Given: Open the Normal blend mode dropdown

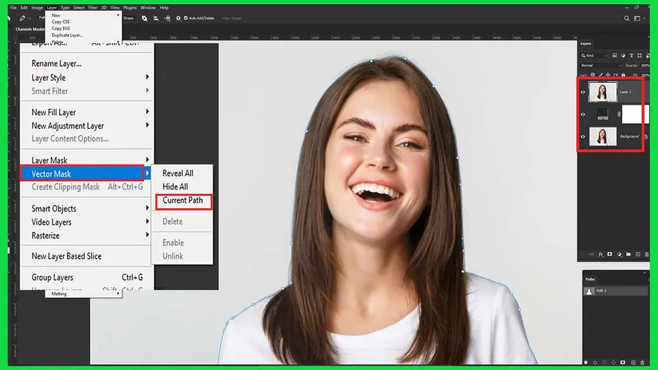Looking at the screenshot, I should (x=601, y=66).
